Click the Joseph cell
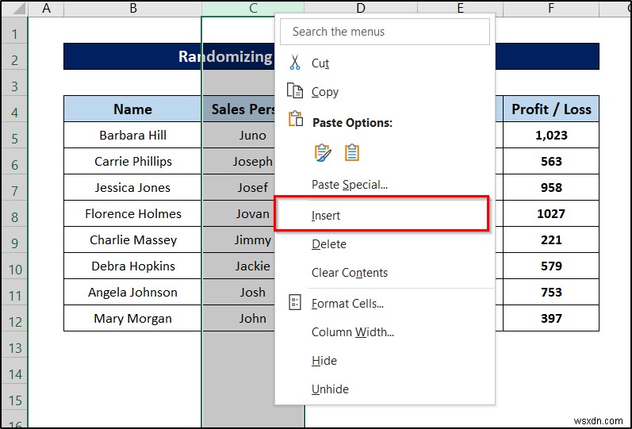 tap(239, 161)
